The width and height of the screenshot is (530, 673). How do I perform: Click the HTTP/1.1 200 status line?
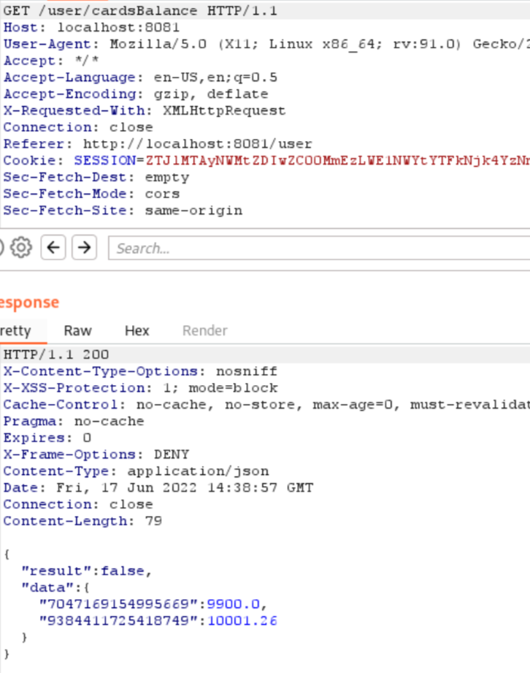point(56,354)
